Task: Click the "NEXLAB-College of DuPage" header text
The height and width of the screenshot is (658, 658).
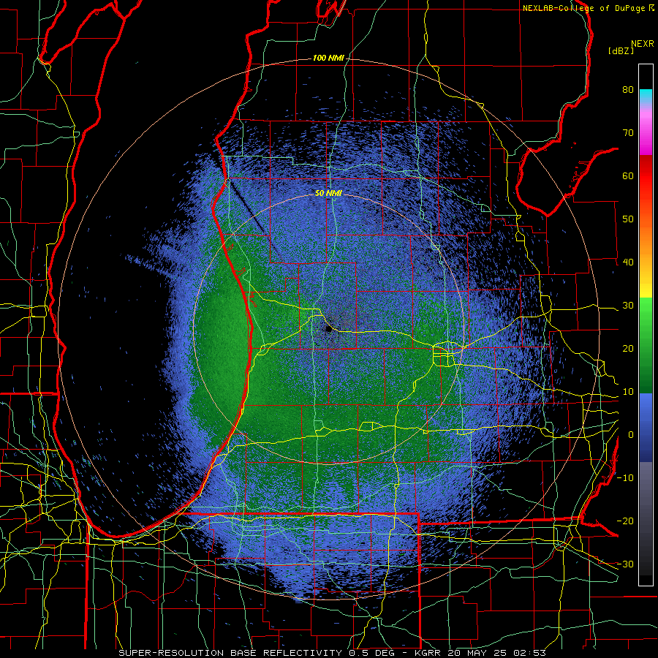Action: coord(583,8)
